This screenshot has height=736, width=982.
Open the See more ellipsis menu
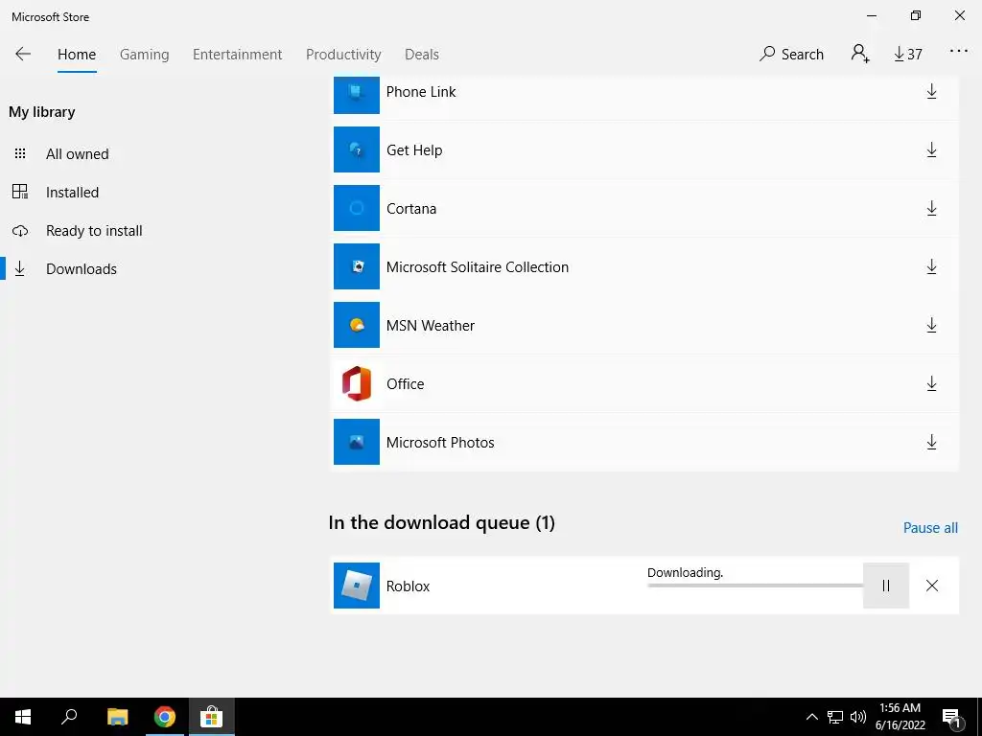tap(958, 52)
